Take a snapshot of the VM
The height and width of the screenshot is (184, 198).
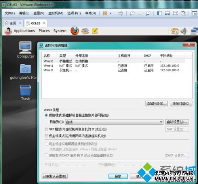click(132, 13)
